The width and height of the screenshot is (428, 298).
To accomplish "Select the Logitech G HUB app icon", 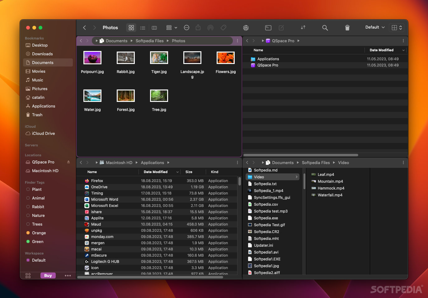I will [87, 261].
